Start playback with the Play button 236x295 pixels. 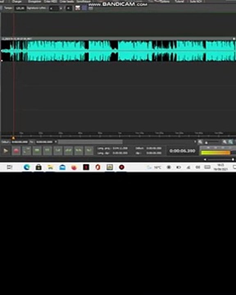(x=5, y=151)
